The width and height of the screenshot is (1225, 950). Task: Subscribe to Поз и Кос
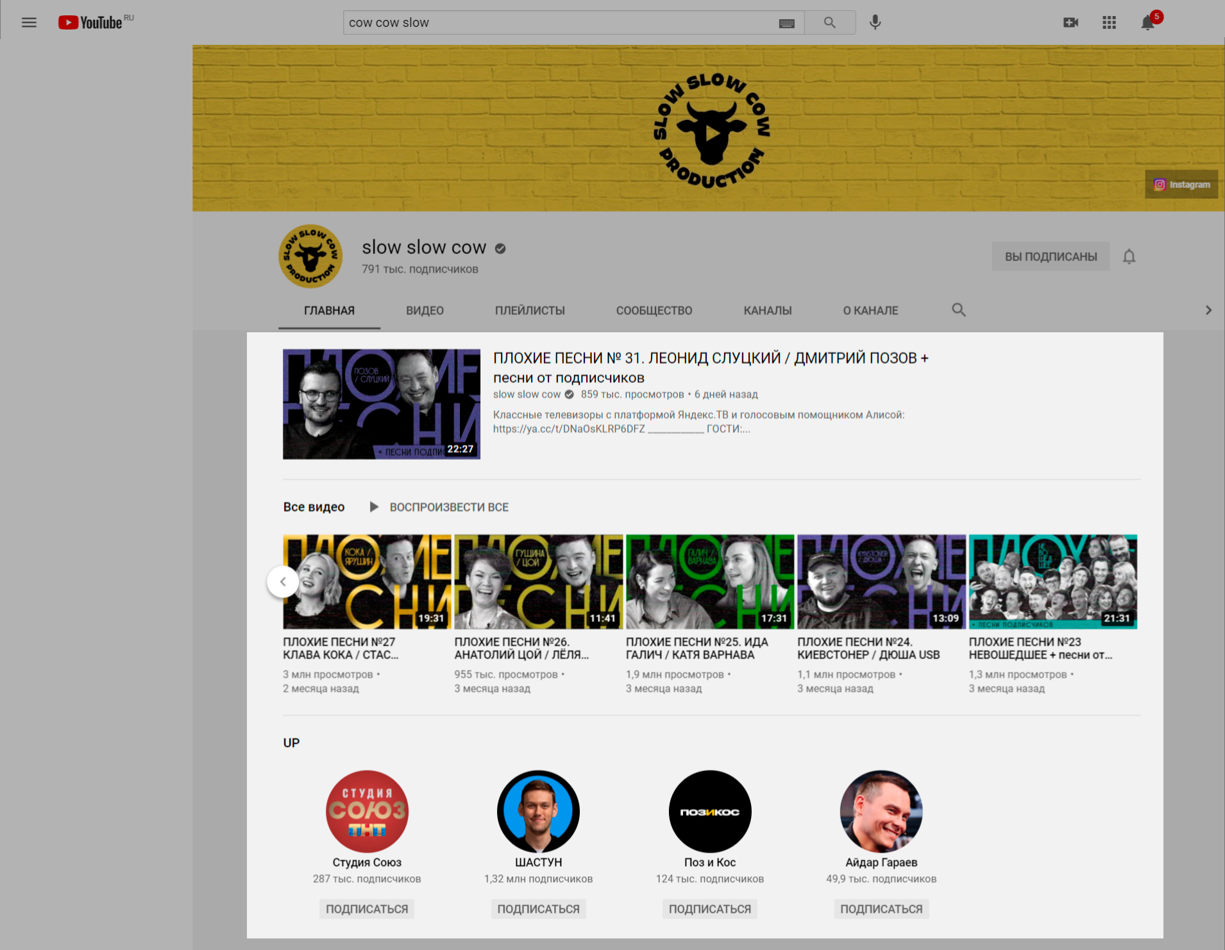pos(710,909)
